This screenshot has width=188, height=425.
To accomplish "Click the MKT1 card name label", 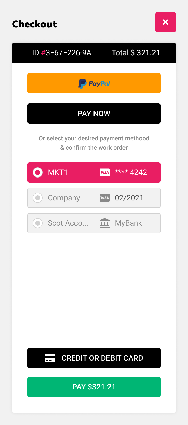I will pos(58,172).
